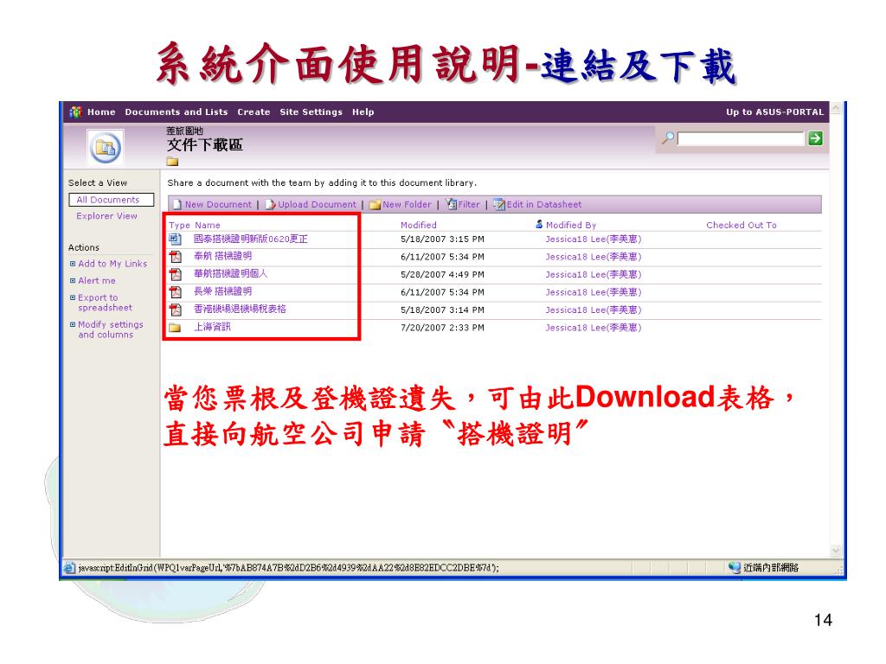This screenshot has height=664, width=886.
Task: Click the Upload Document icon
Action: 270,204
